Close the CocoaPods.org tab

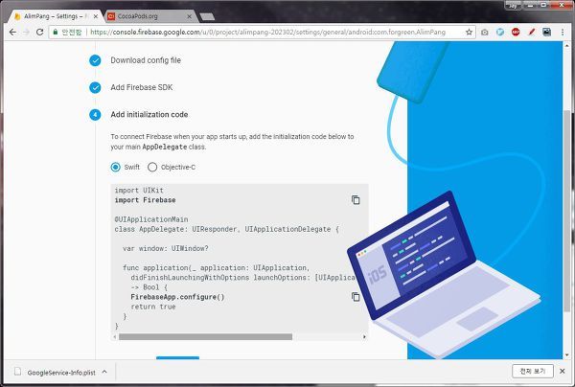click(189, 16)
